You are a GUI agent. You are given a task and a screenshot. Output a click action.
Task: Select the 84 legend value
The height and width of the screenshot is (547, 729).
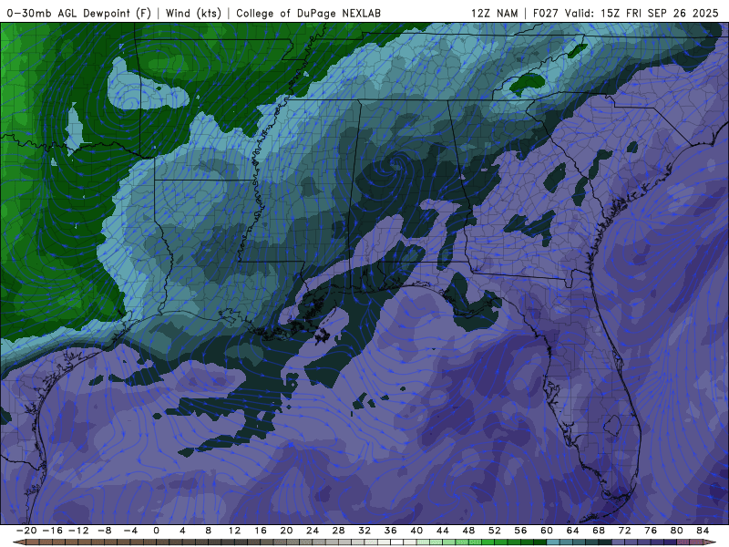click(703, 531)
